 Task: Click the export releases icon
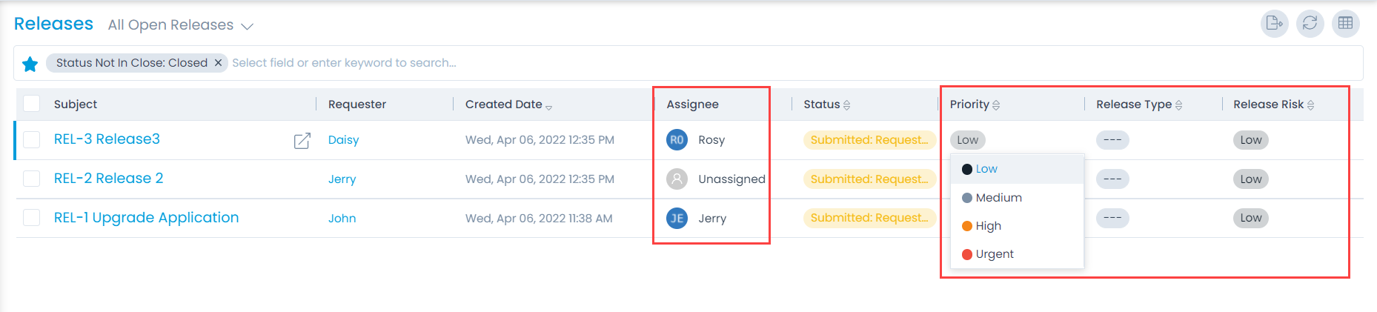[x=1274, y=24]
